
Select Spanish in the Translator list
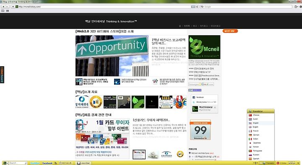click(x=261, y=159)
